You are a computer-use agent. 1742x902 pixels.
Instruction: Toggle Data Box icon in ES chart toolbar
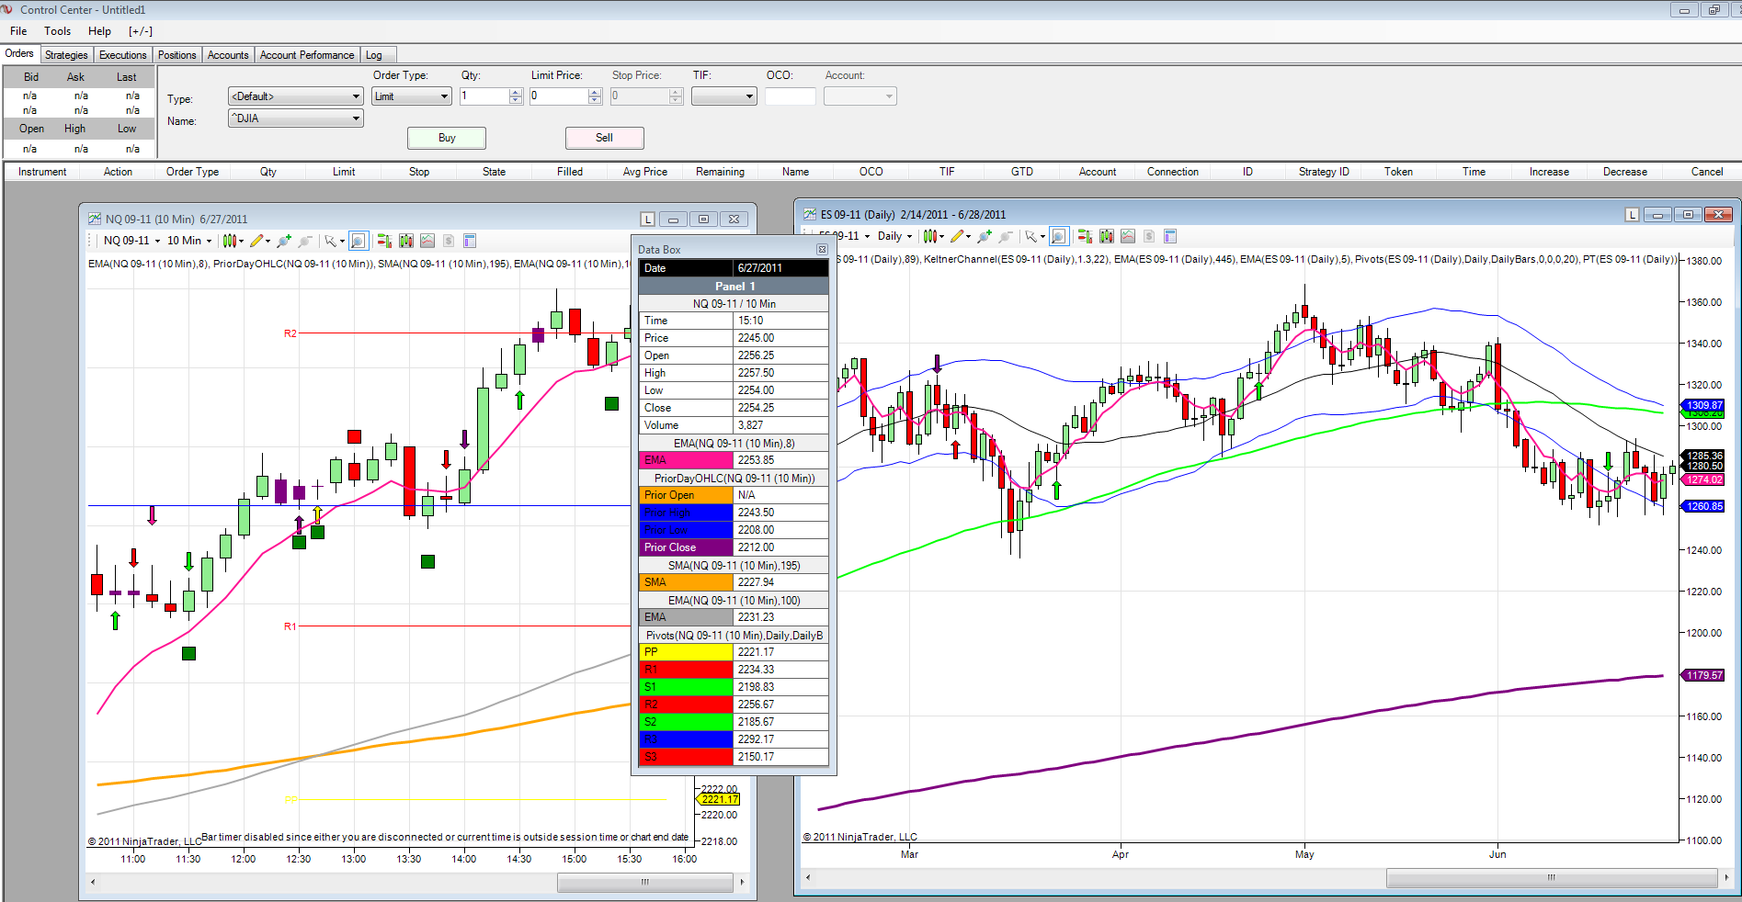click(x=1059, y=236)
